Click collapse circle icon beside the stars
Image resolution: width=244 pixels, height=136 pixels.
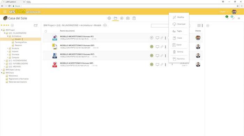pyautogui.click(x=12, y=25)
